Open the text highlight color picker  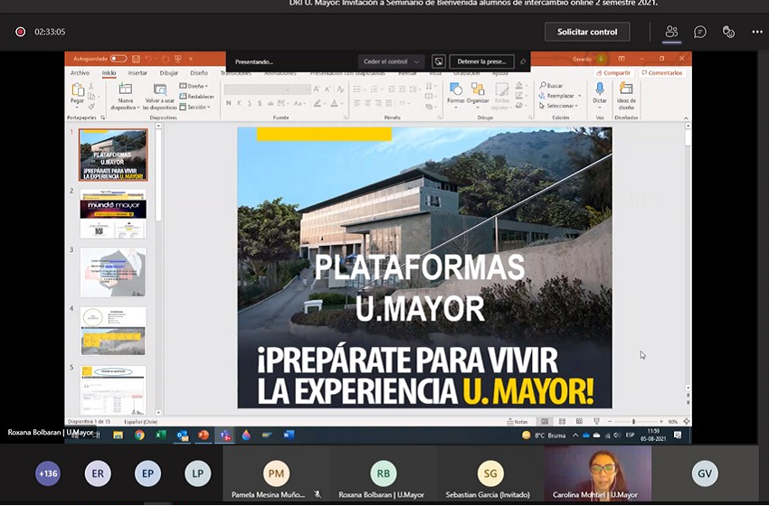pyautogui.click(x=318, y=103)
